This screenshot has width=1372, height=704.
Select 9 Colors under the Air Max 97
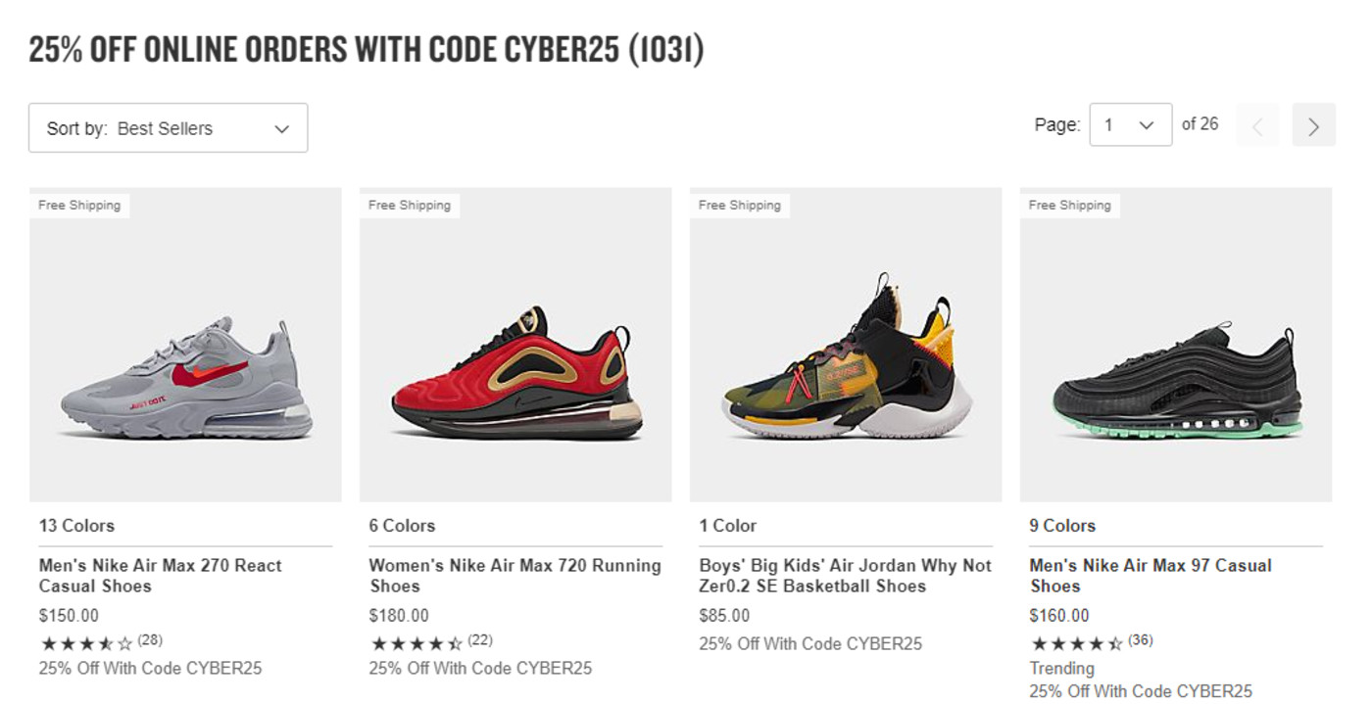1062,526
